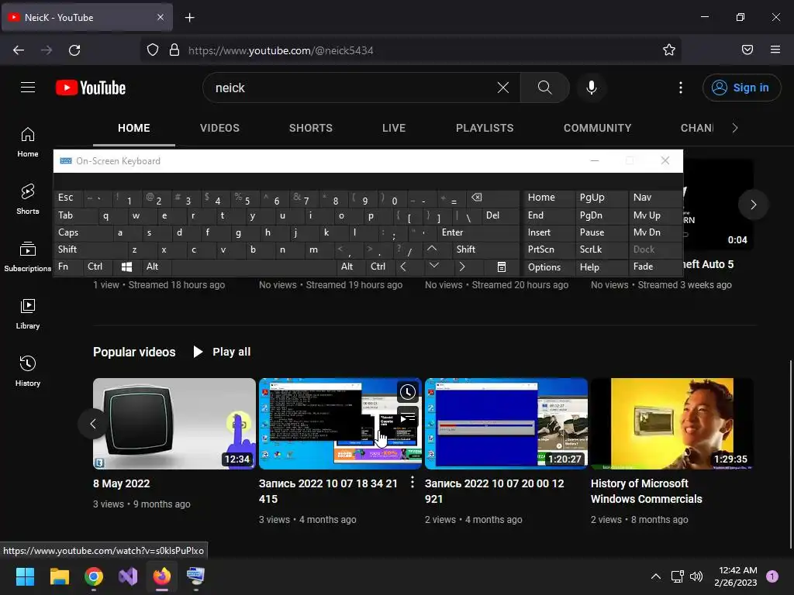Click the Firefox address bar URL
The image size is (794, 595).
click(x=281, y=50)
